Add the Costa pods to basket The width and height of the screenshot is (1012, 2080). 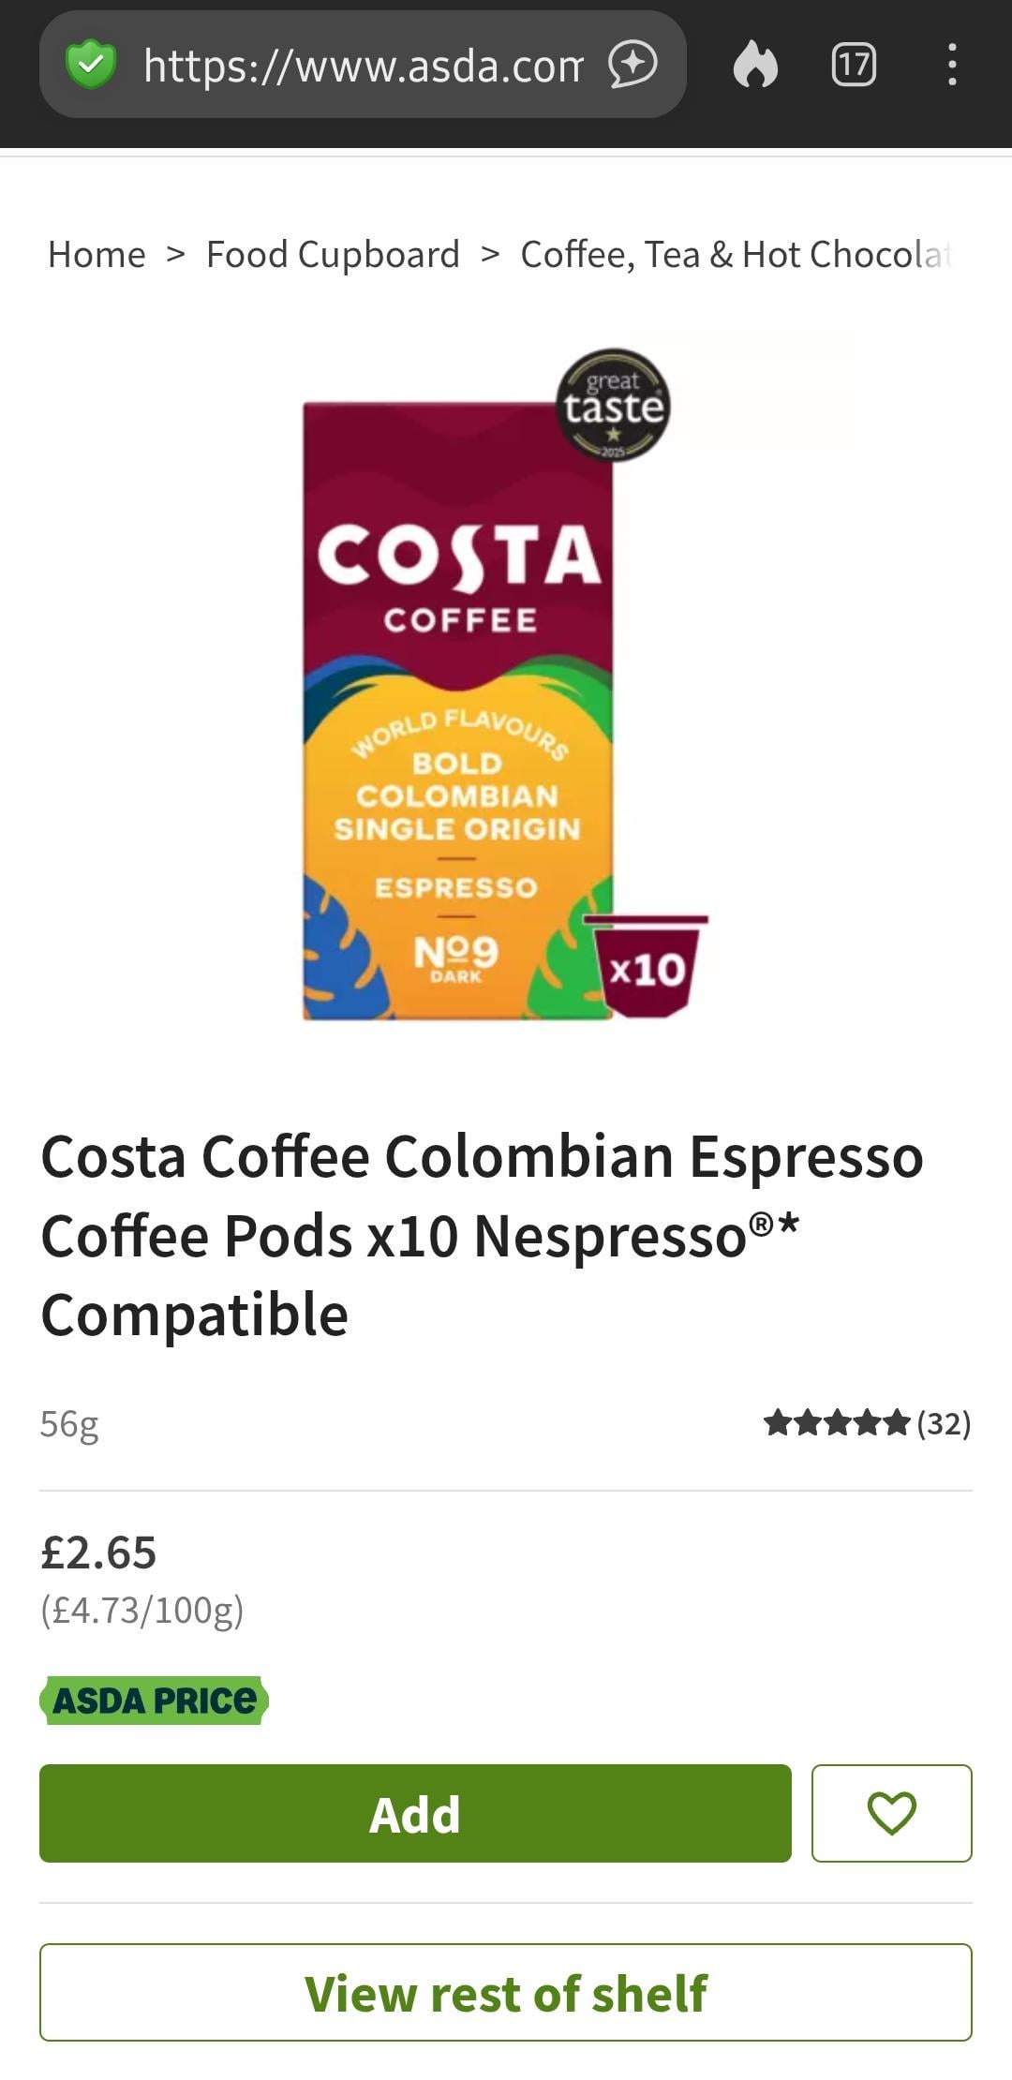tap(415, 1813)
